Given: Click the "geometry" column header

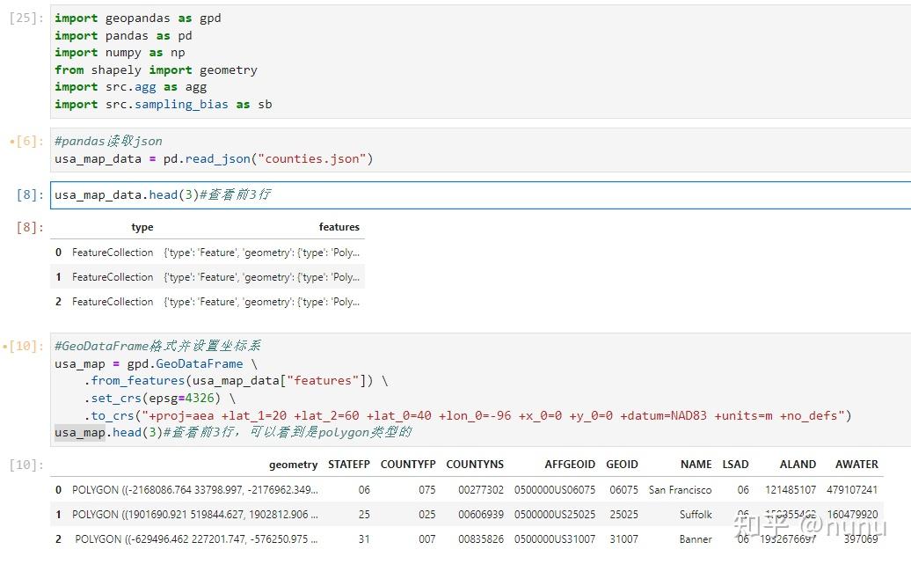Looking at the screenshot, I should click(x=293, y=465).
